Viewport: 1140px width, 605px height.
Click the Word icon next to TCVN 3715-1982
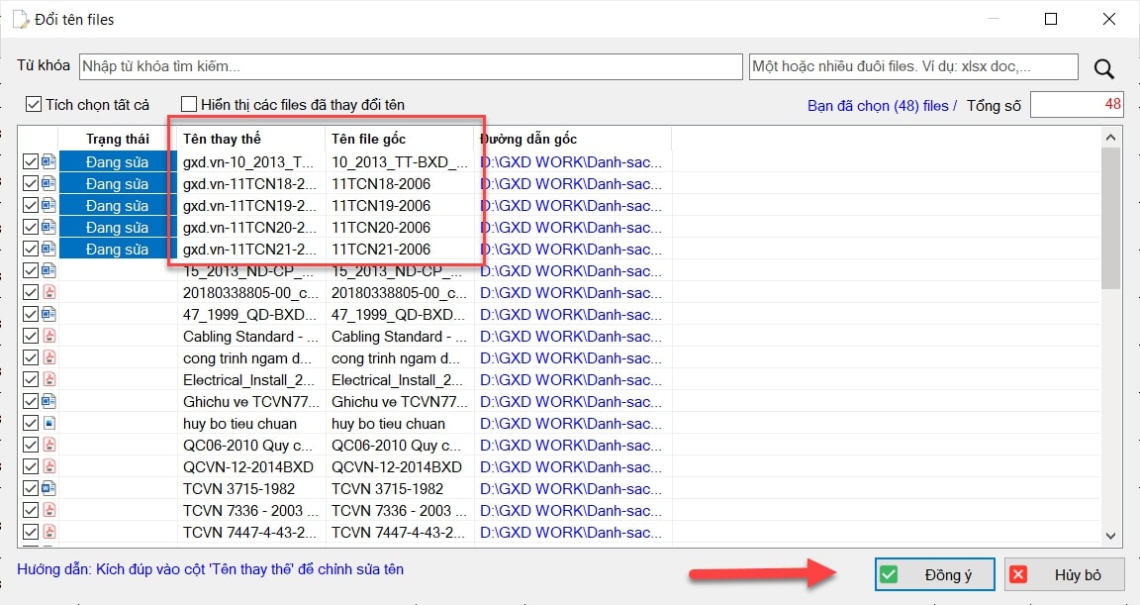tap(48, 488)
